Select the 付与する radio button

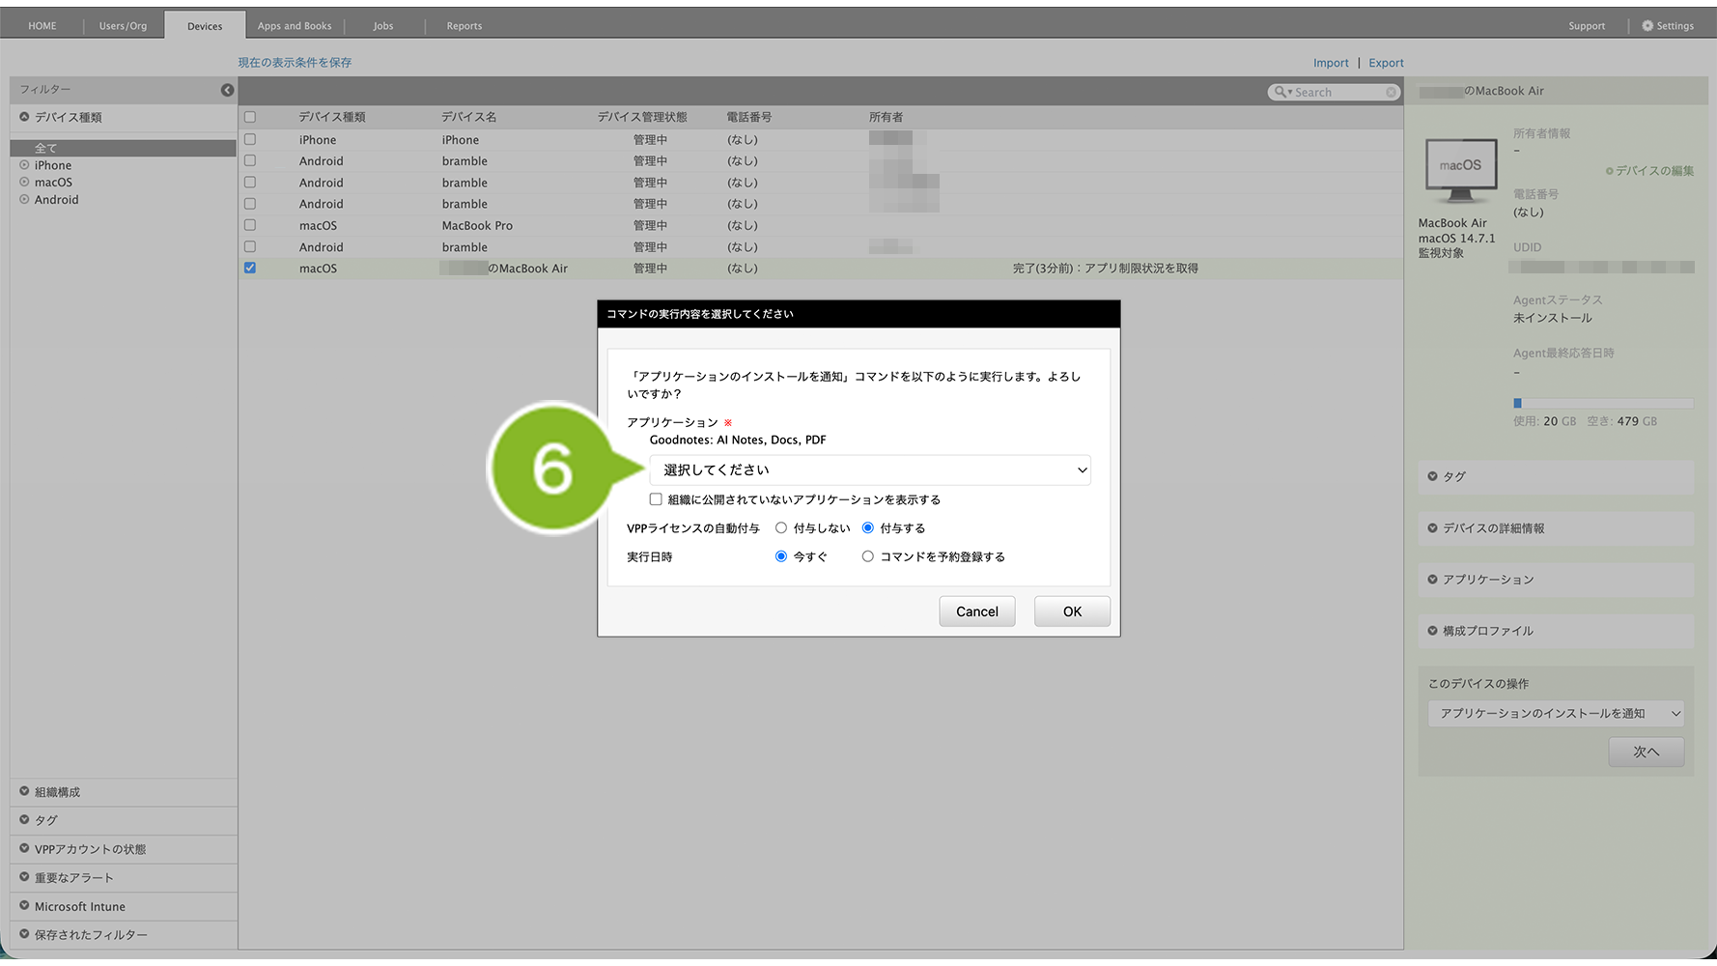pyautogui.click(x=868, y=528)
